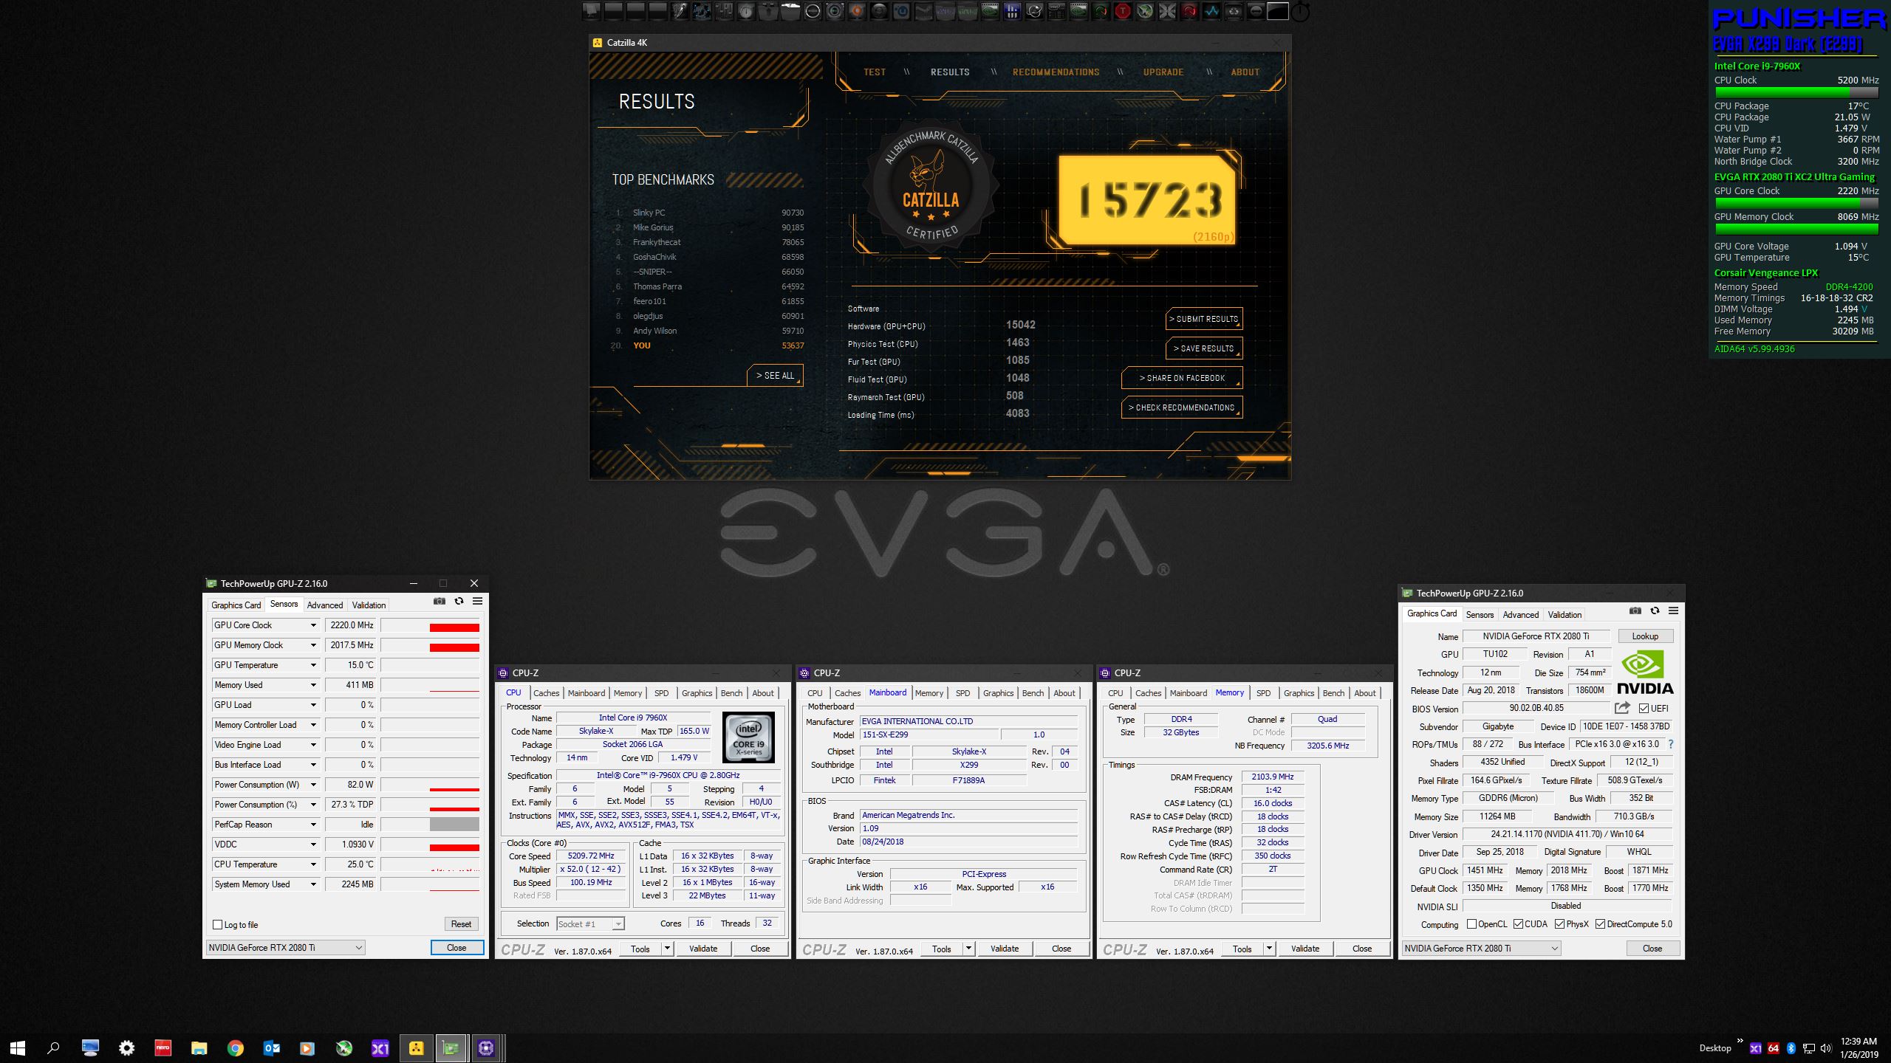The width and height of the screenshot is (1891, 1063).
Task: Click the GPU Core Clock sensor graph
Action: [431, 625]
